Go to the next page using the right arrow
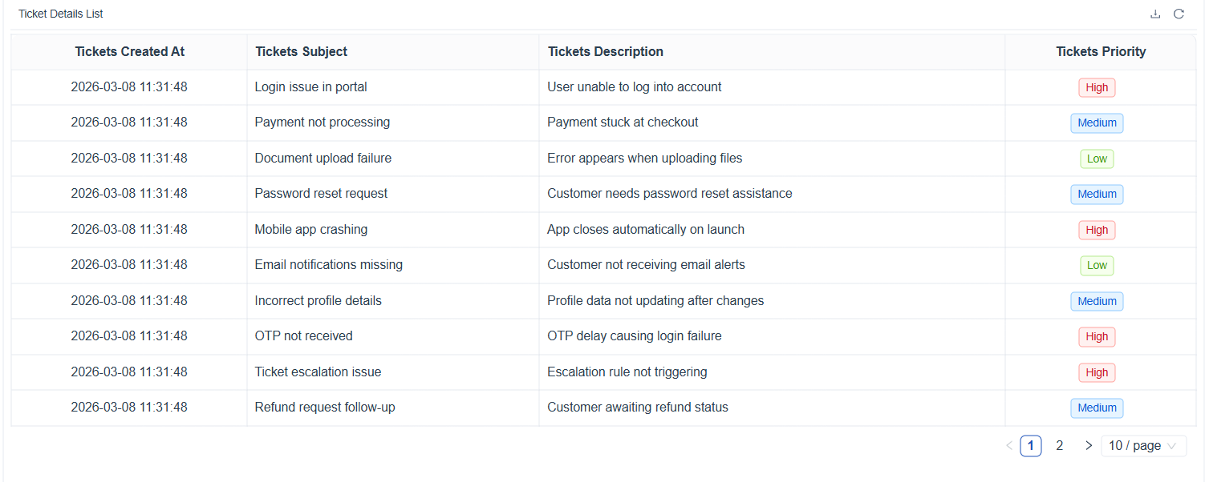The image size is (1205, 482). pyautogui.click(x=1089, y=446)
